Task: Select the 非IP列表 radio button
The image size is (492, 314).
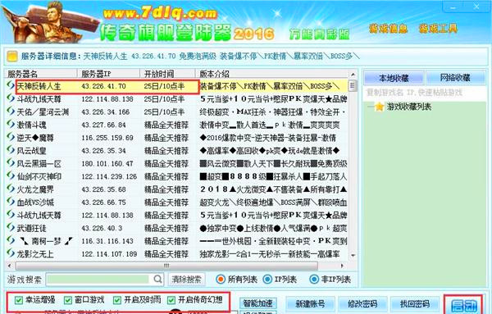Action: click(314, 280)
